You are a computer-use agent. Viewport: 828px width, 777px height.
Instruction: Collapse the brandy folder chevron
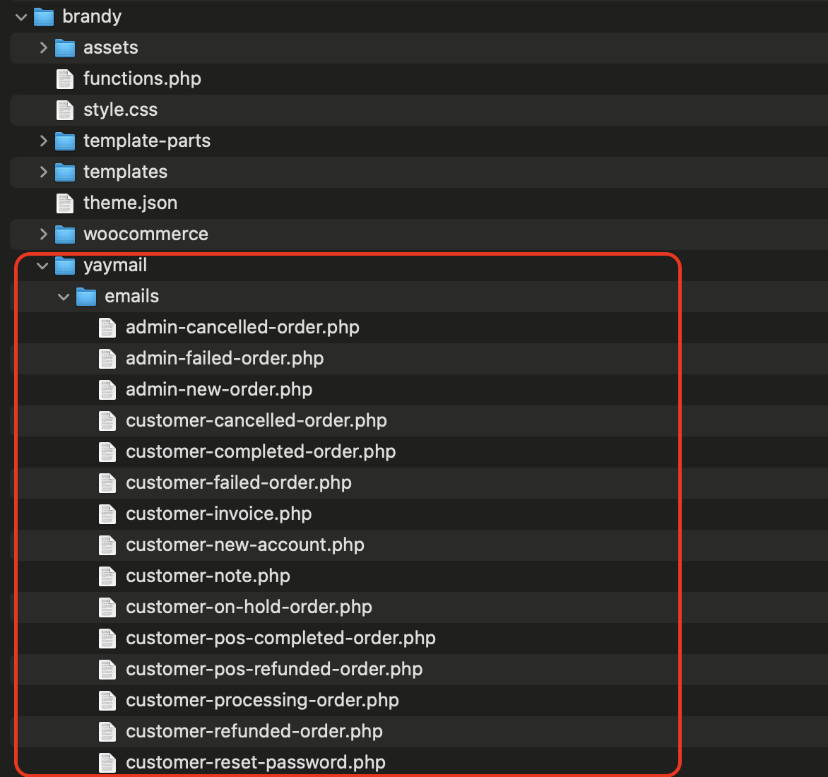[21, 17]
